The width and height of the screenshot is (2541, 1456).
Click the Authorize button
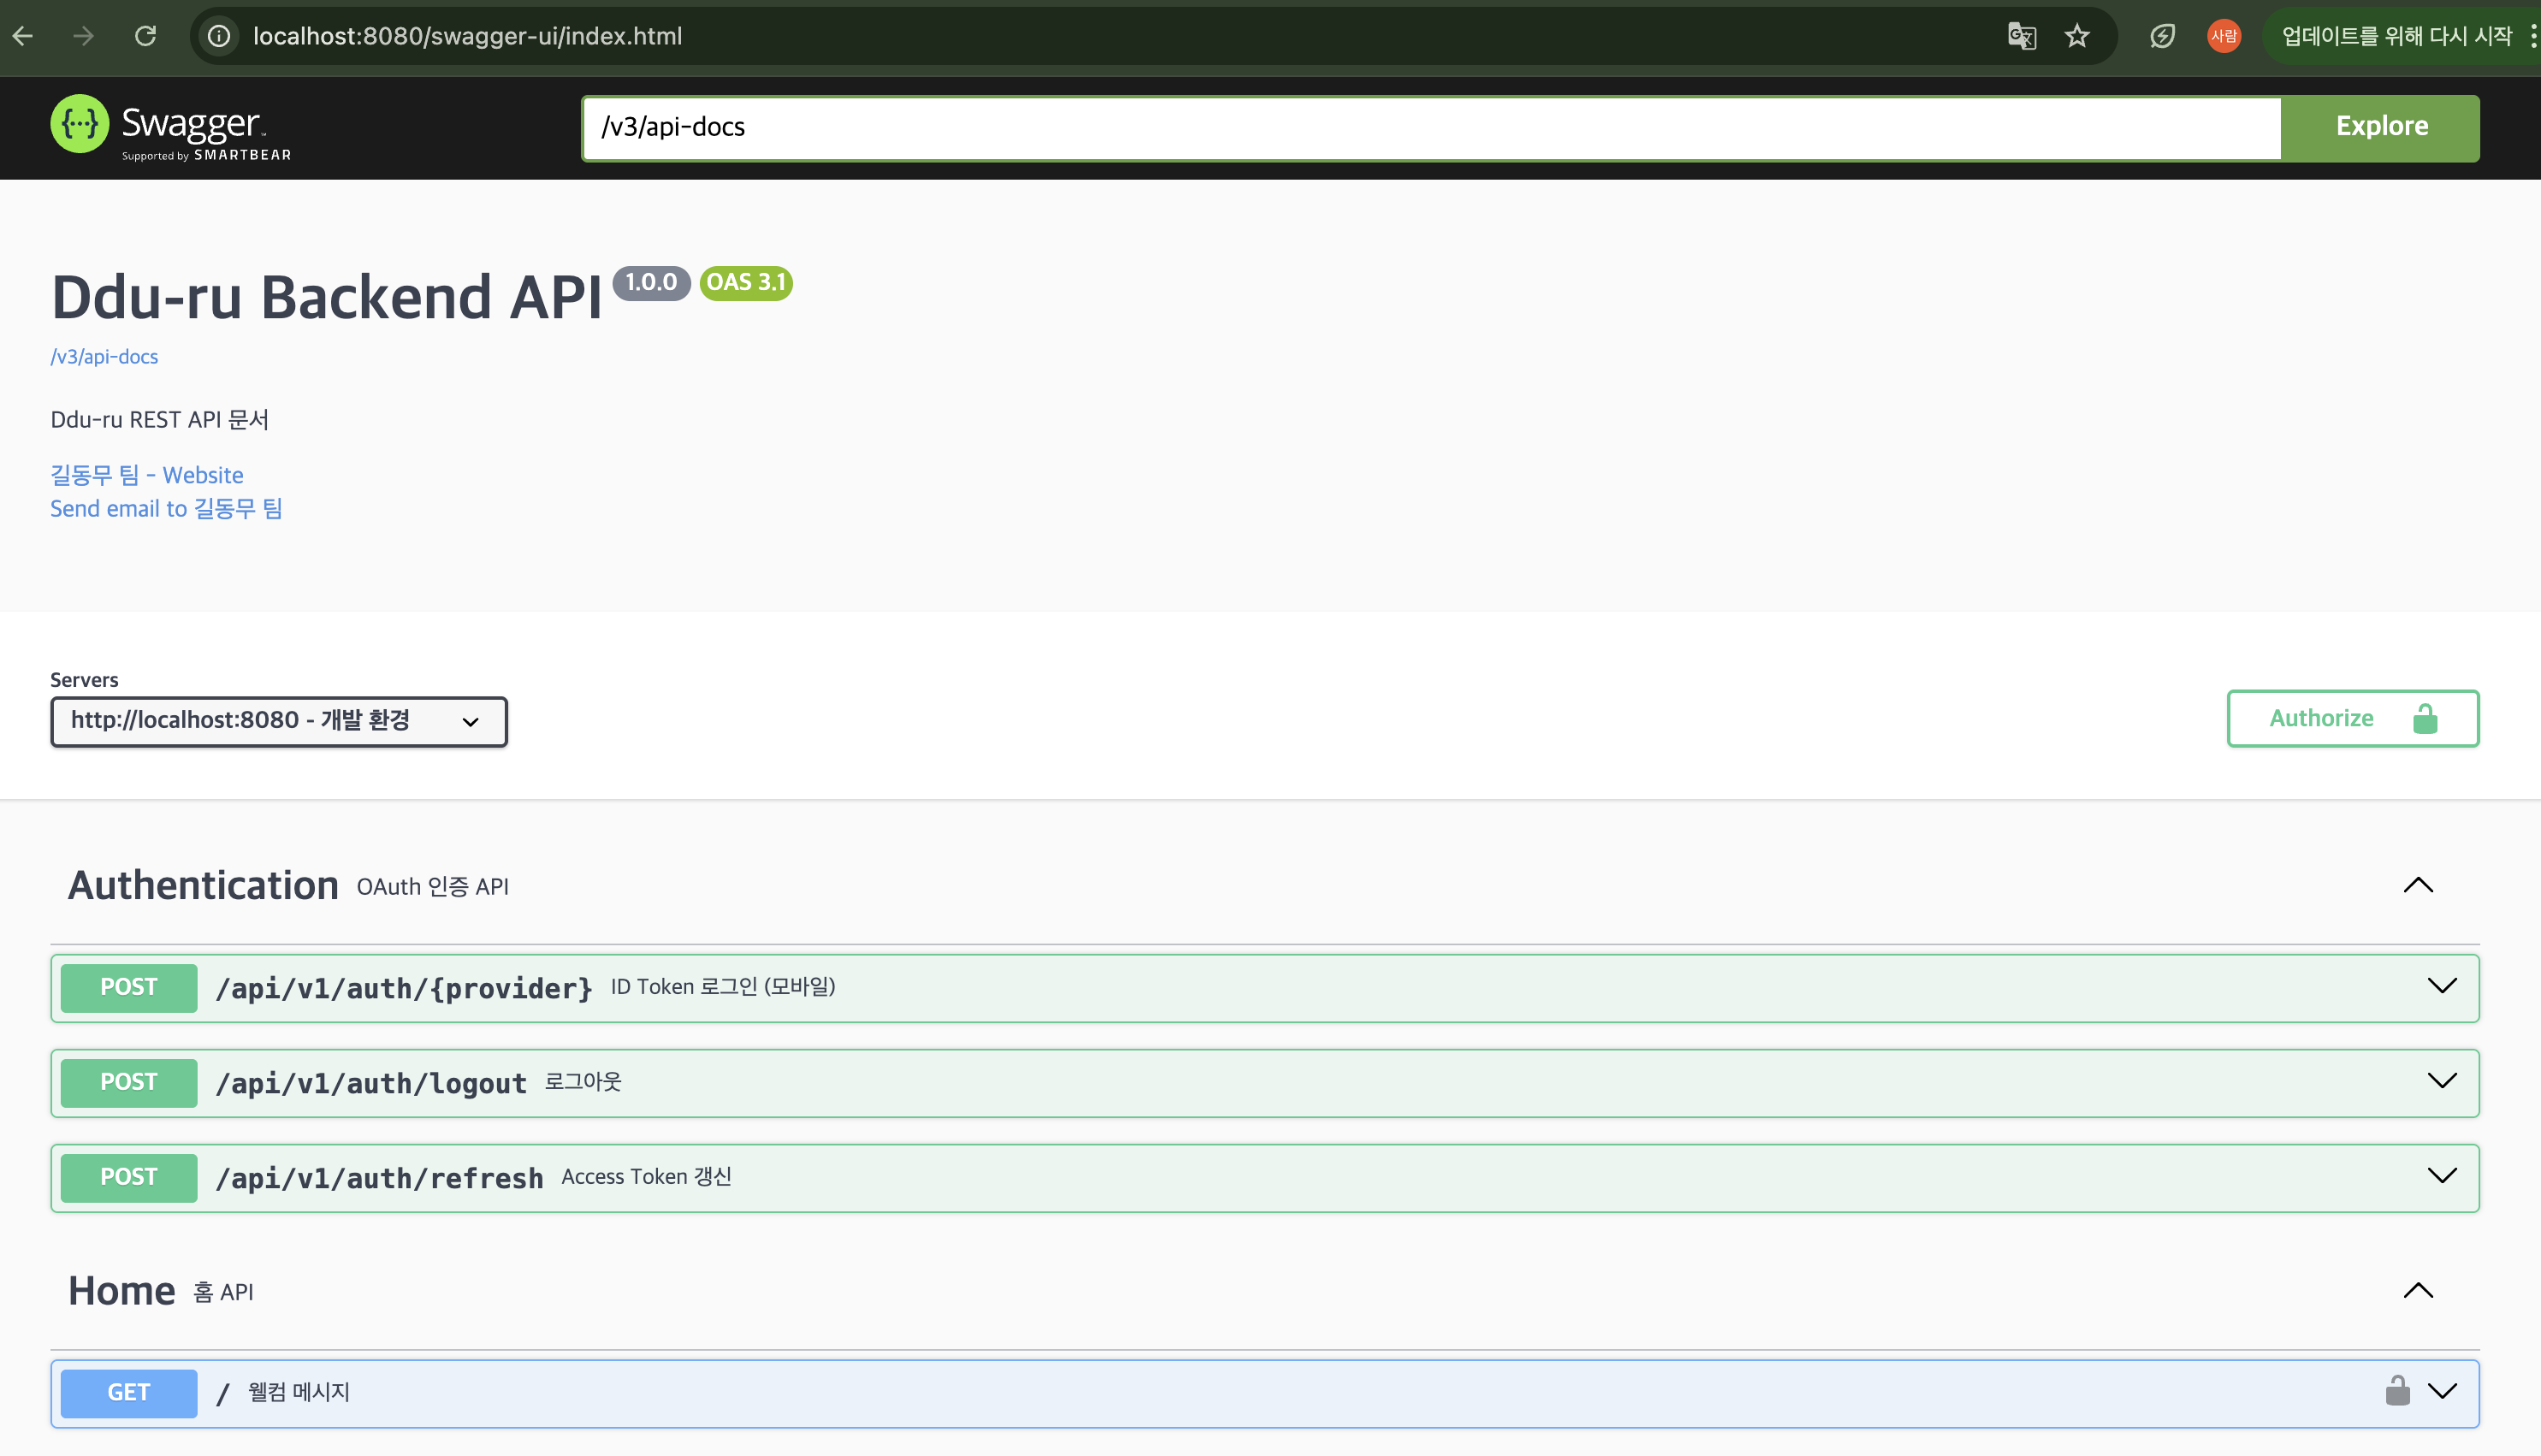coord(2352,718)
